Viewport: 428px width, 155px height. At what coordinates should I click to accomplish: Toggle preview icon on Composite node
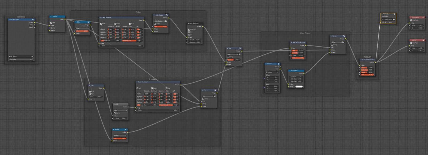423,17
